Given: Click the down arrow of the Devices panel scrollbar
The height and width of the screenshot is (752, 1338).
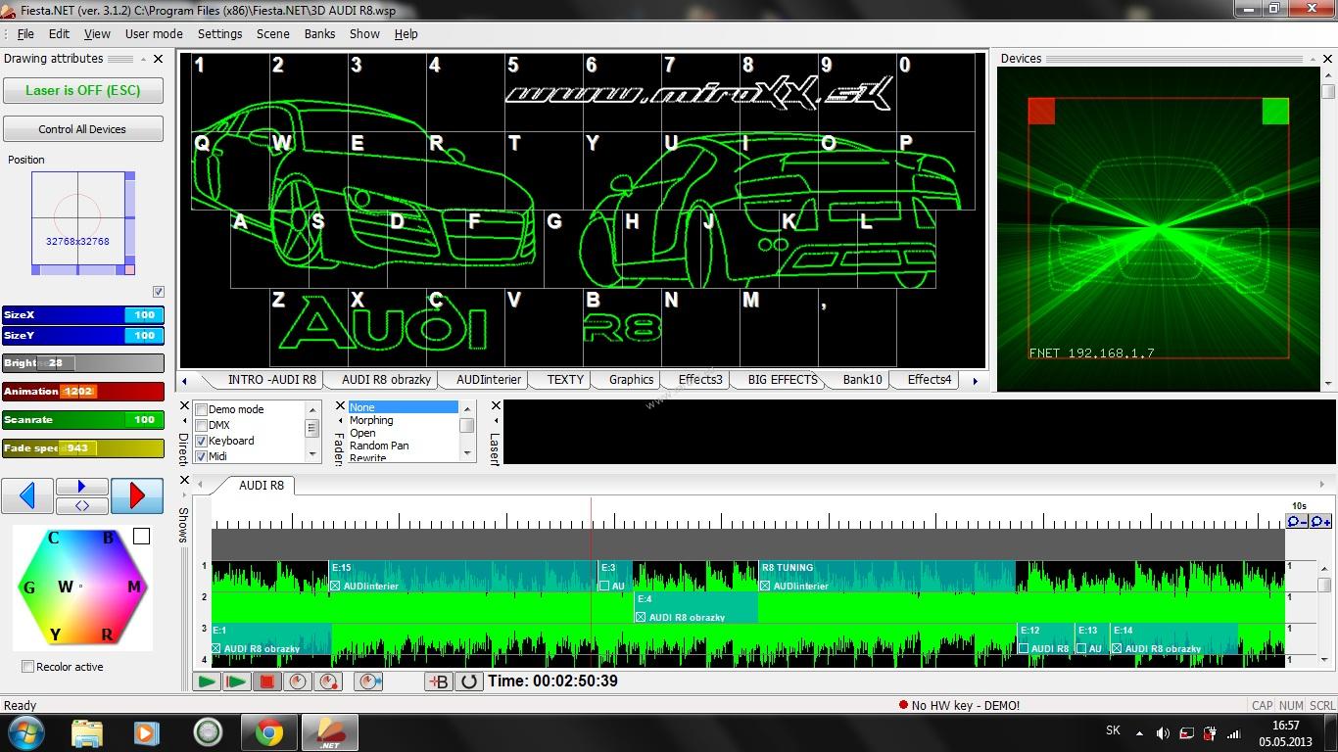Looking at the screenshot, I should [1328, 384].
